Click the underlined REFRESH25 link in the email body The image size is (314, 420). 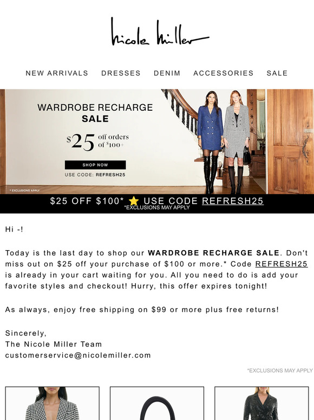282,264
